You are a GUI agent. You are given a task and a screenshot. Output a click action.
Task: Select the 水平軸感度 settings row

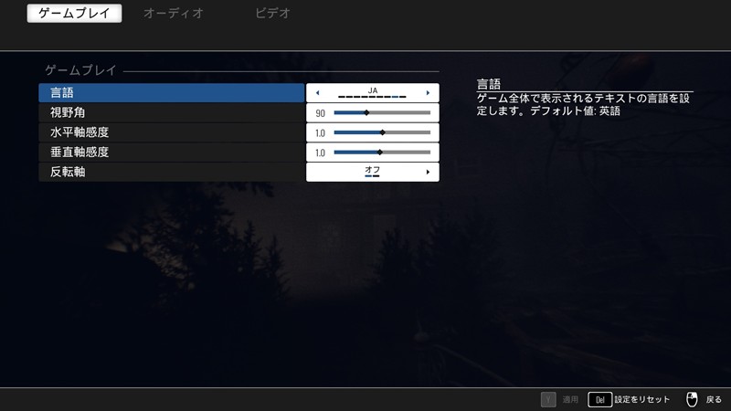click(x=172, y=132)
